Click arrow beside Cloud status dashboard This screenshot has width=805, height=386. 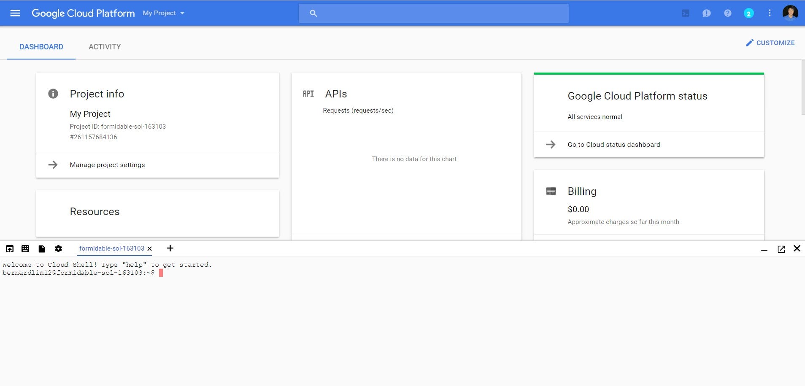tap(551, 144)
